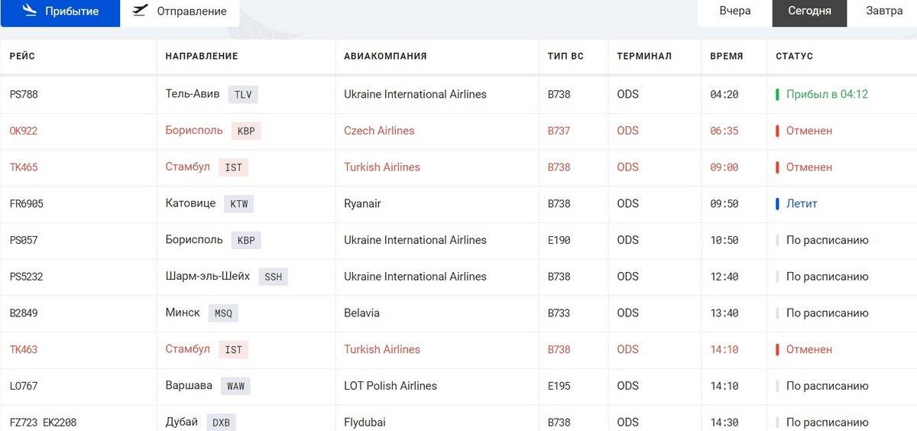
Task: Open Ryanair flight FR6905
Action: tap(458, 204)
